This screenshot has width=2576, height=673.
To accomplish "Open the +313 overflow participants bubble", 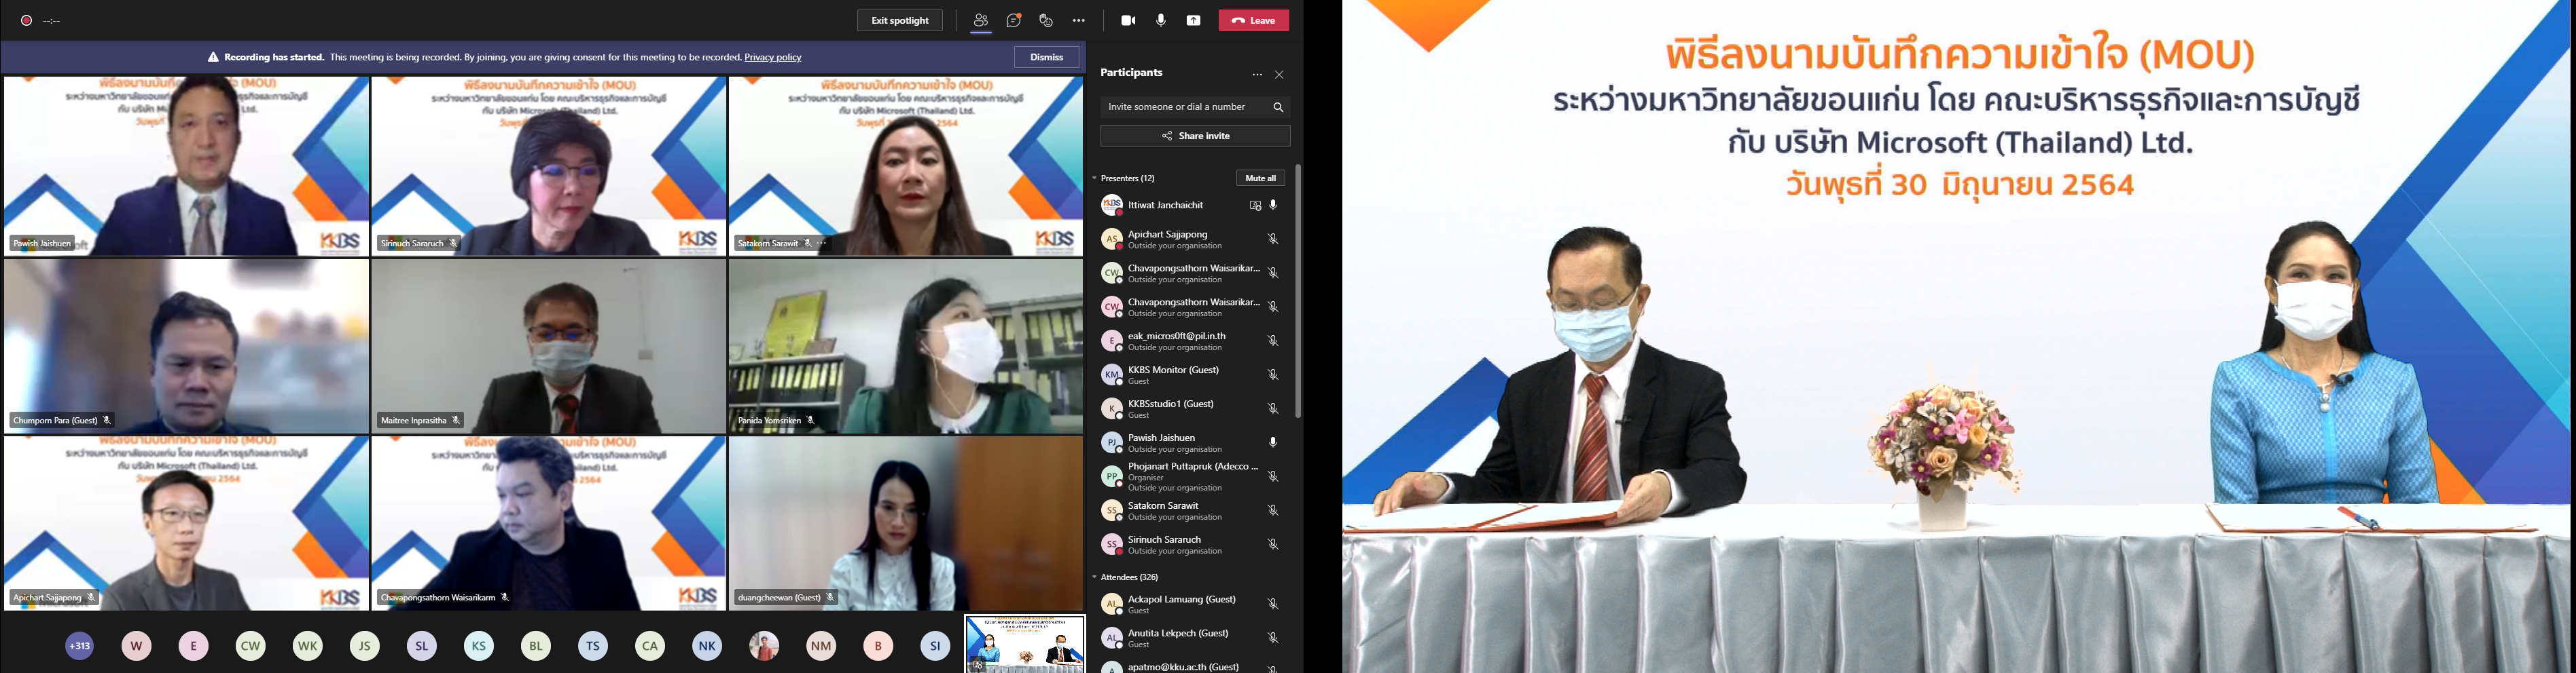I will point(80,646).
